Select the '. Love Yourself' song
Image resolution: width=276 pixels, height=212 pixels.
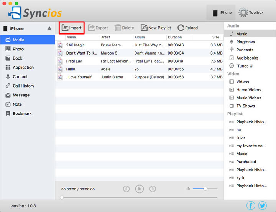(140, 77)
